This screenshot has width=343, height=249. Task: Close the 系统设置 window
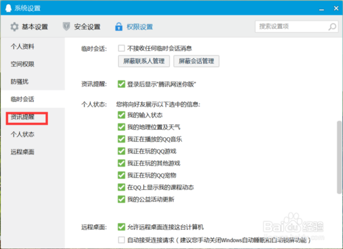pos(336,8)
